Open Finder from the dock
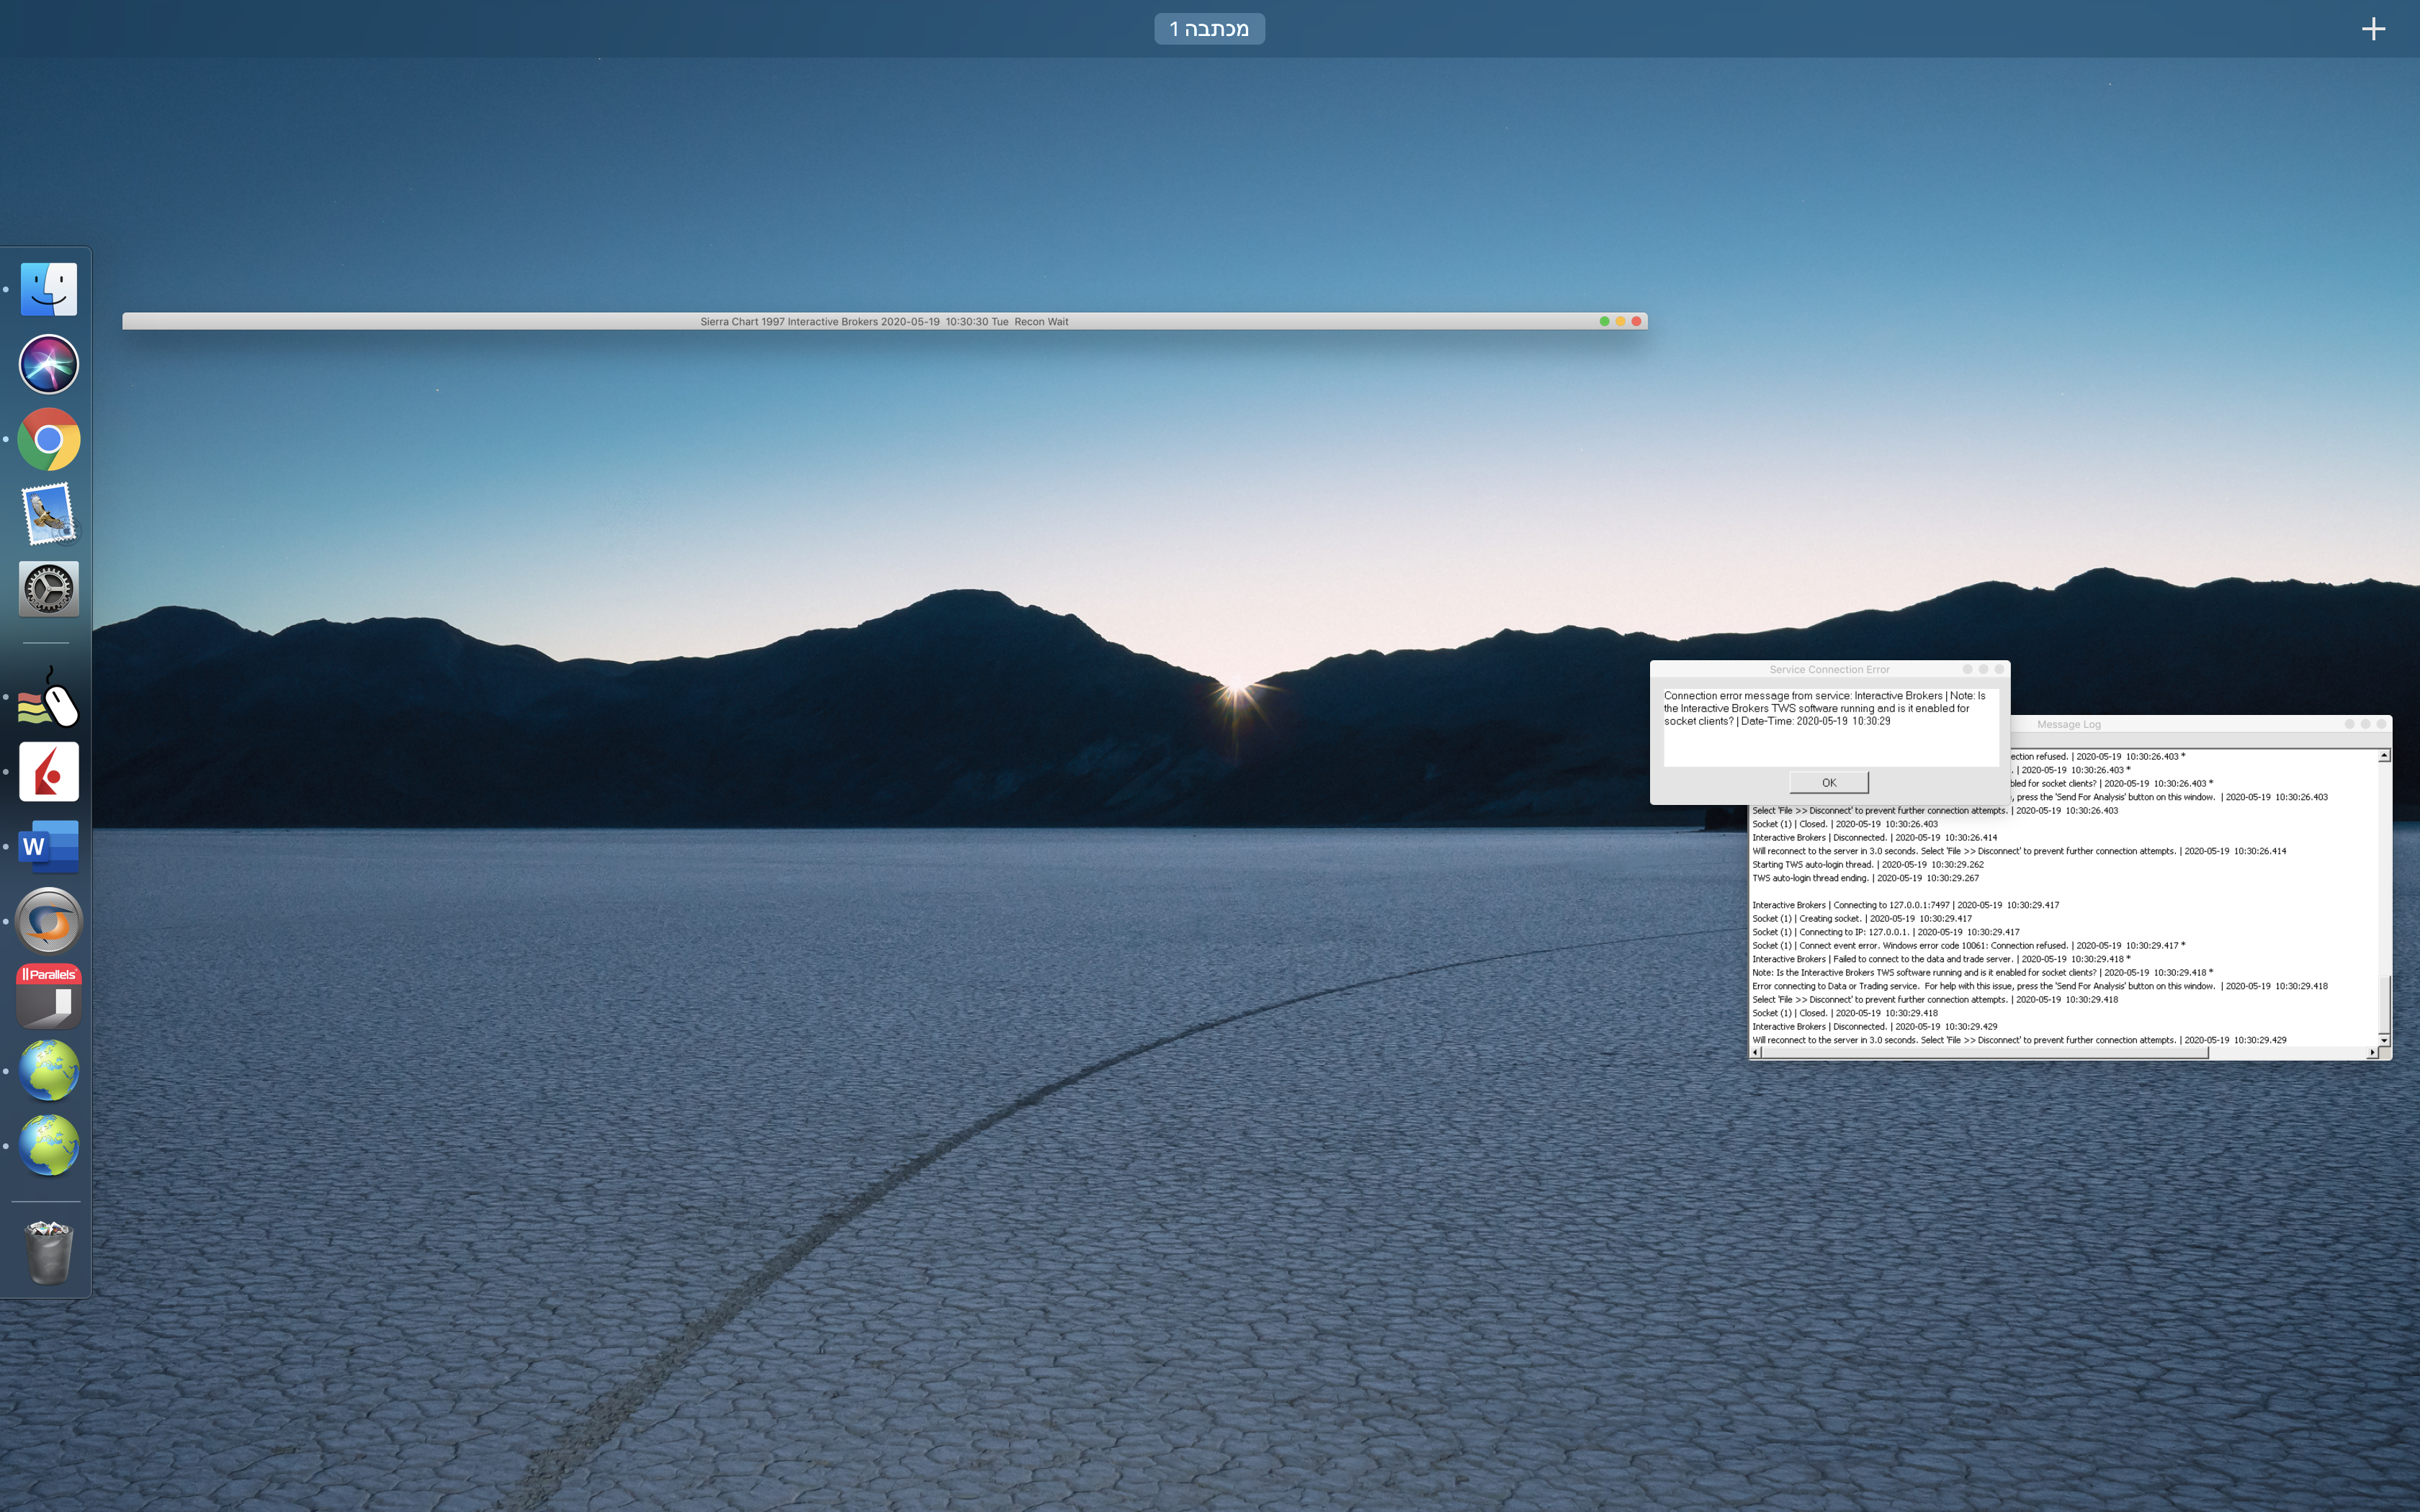The image size is (2420, 1512). point(48,290)
